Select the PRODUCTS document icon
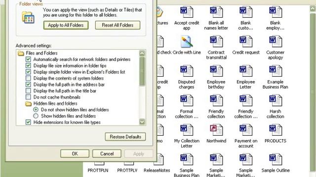The width and height of the screenshot is (316, 177). tap(276, 130)
